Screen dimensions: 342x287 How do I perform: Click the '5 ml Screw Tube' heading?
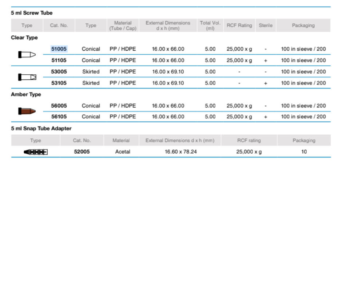pyautogui.click(x=32, y=13)
